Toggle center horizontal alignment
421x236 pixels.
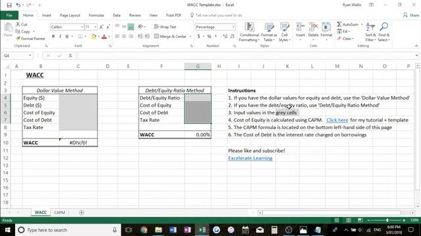124,37
